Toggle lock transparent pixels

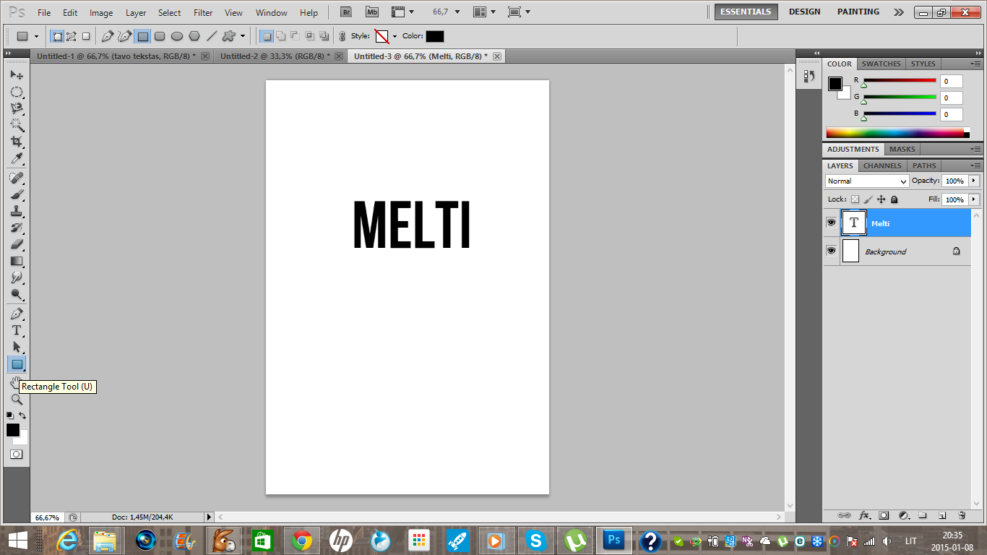[855, 199]
